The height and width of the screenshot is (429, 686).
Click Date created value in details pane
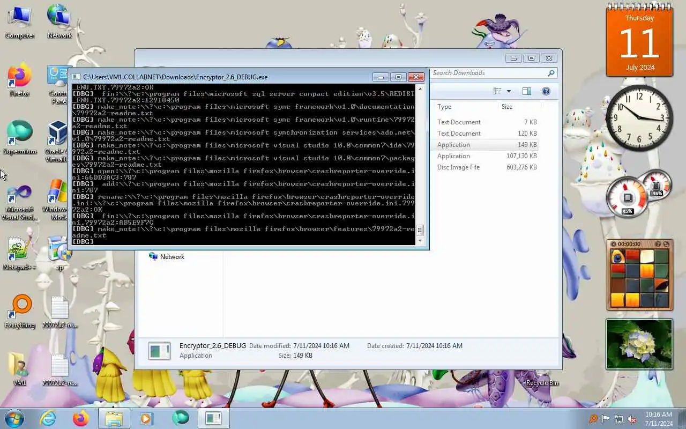(434, 346)
